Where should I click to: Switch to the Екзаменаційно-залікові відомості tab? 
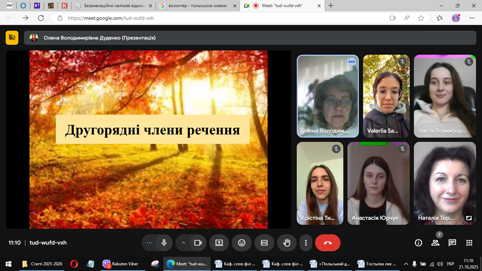click(114, 6)
